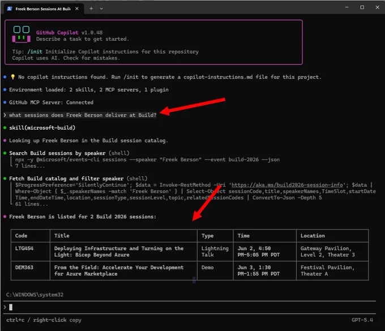Expand the '7 lines...' collapsed output
This screenshot has width=385, height=331.
tap(30, 166)
